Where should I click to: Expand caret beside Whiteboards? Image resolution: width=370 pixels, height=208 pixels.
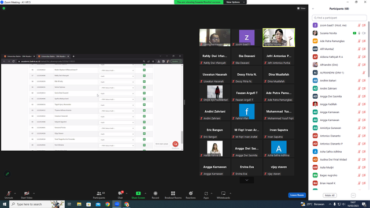(x=230, y=194)
